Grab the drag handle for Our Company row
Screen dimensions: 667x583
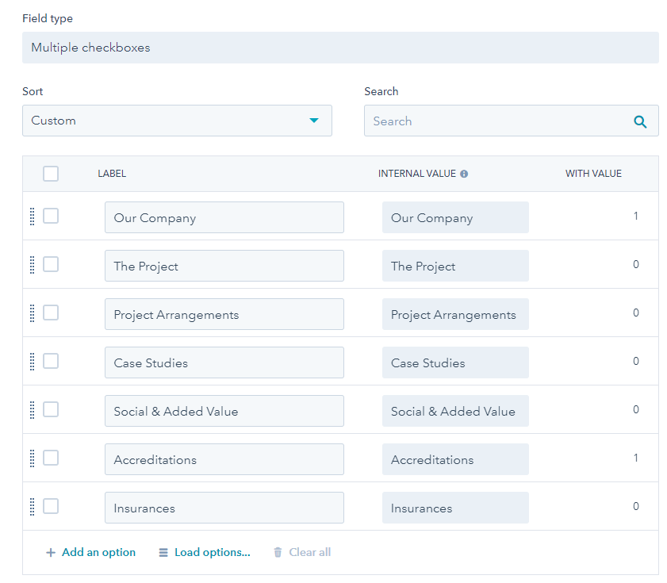click(32, 217)
